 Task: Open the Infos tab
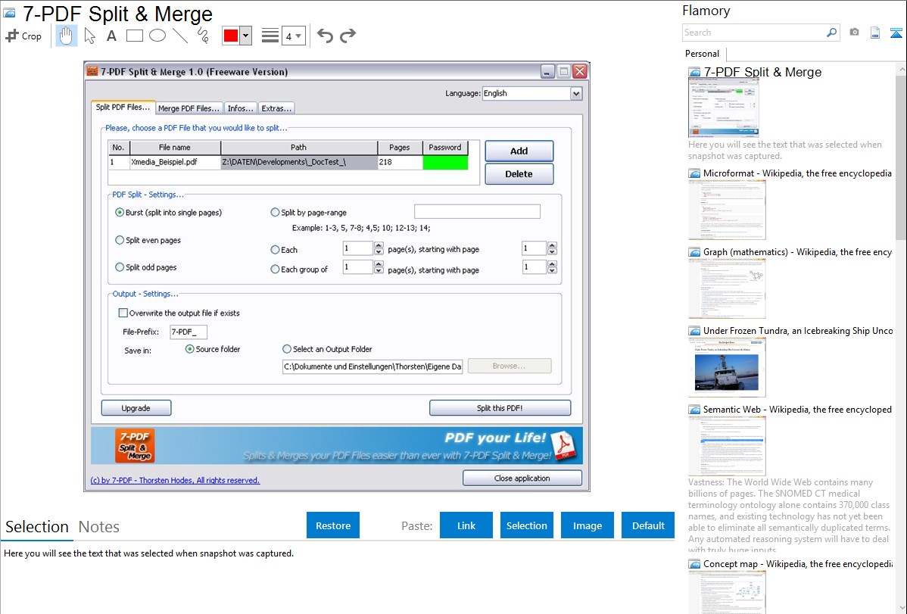[241, 108]
